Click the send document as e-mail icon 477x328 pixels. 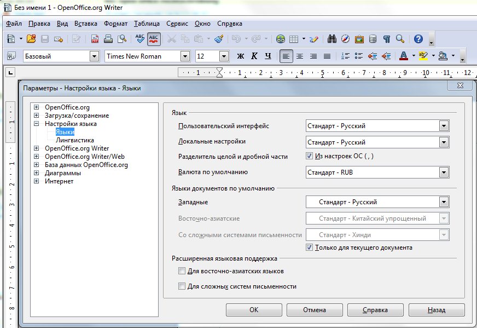tap(59, 39)
